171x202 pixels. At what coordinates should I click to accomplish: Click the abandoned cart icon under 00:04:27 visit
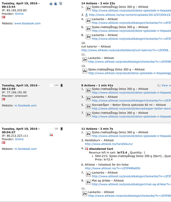click(51, 135)
